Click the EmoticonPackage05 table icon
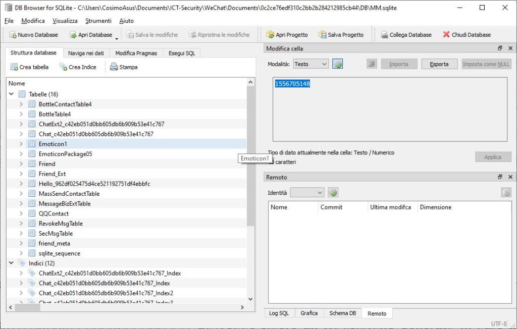 pos(32,153)
